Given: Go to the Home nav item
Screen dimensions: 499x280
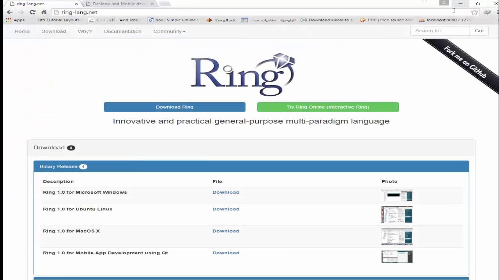Looking at the screenshot, I should pyautogui.click(x=22, y=31).
